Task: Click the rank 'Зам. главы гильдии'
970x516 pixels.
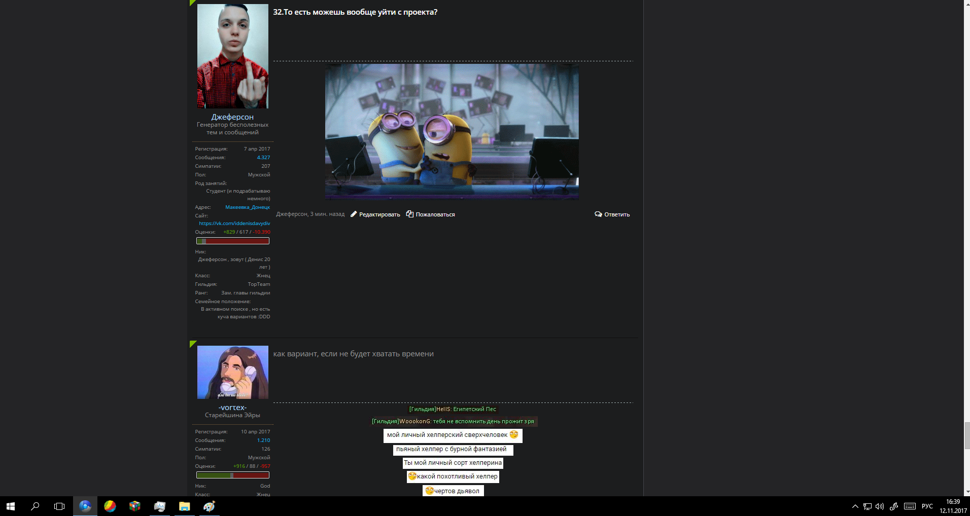Action: (246, 293)
